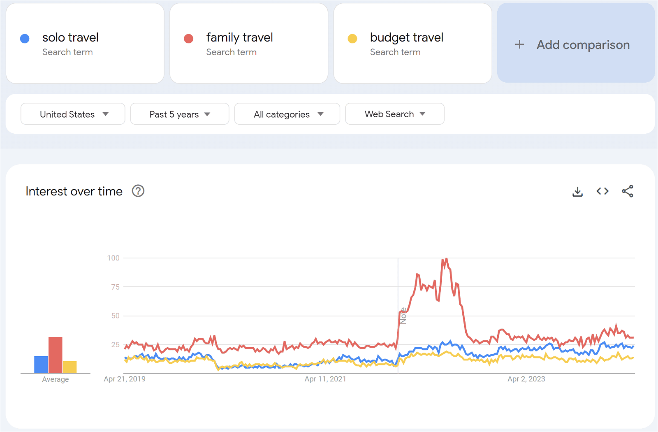
Task: Click the yellow budget travel color dot
Action: (352, 39)
